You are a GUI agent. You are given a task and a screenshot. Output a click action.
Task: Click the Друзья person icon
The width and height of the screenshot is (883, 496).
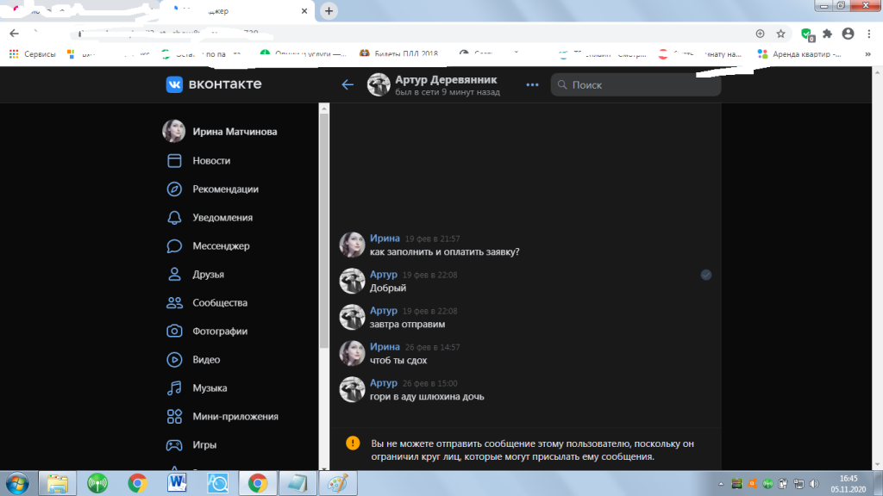click(174, 275)
